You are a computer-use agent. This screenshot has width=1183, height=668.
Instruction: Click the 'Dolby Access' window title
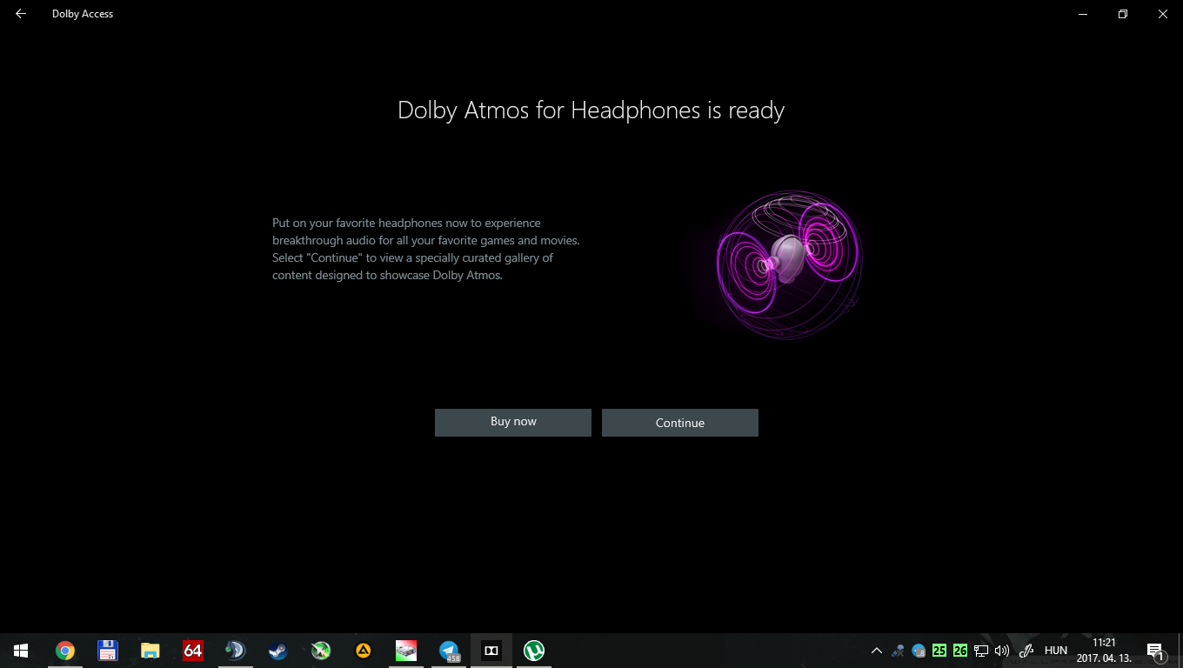click(x=83, y=14)
